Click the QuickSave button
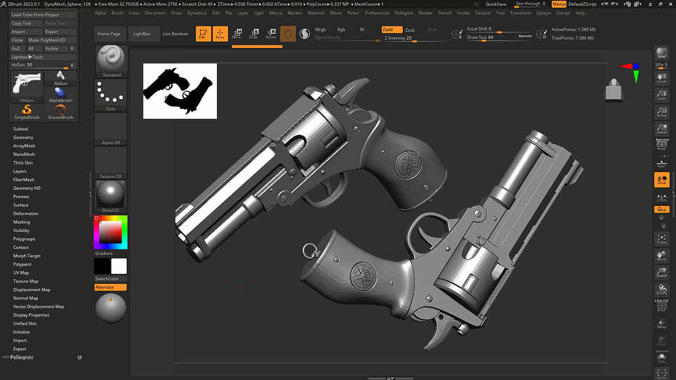 pyautogui.click(x=496, y=4)
